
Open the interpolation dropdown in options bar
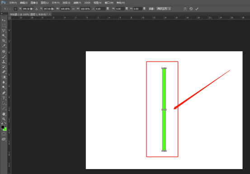[164, 9]
